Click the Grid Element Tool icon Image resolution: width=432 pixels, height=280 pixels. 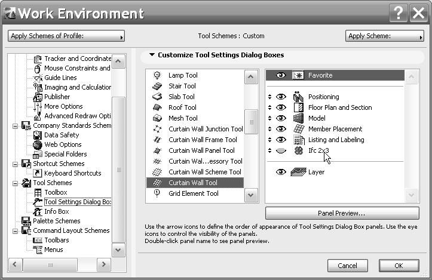tap(158, 193)
